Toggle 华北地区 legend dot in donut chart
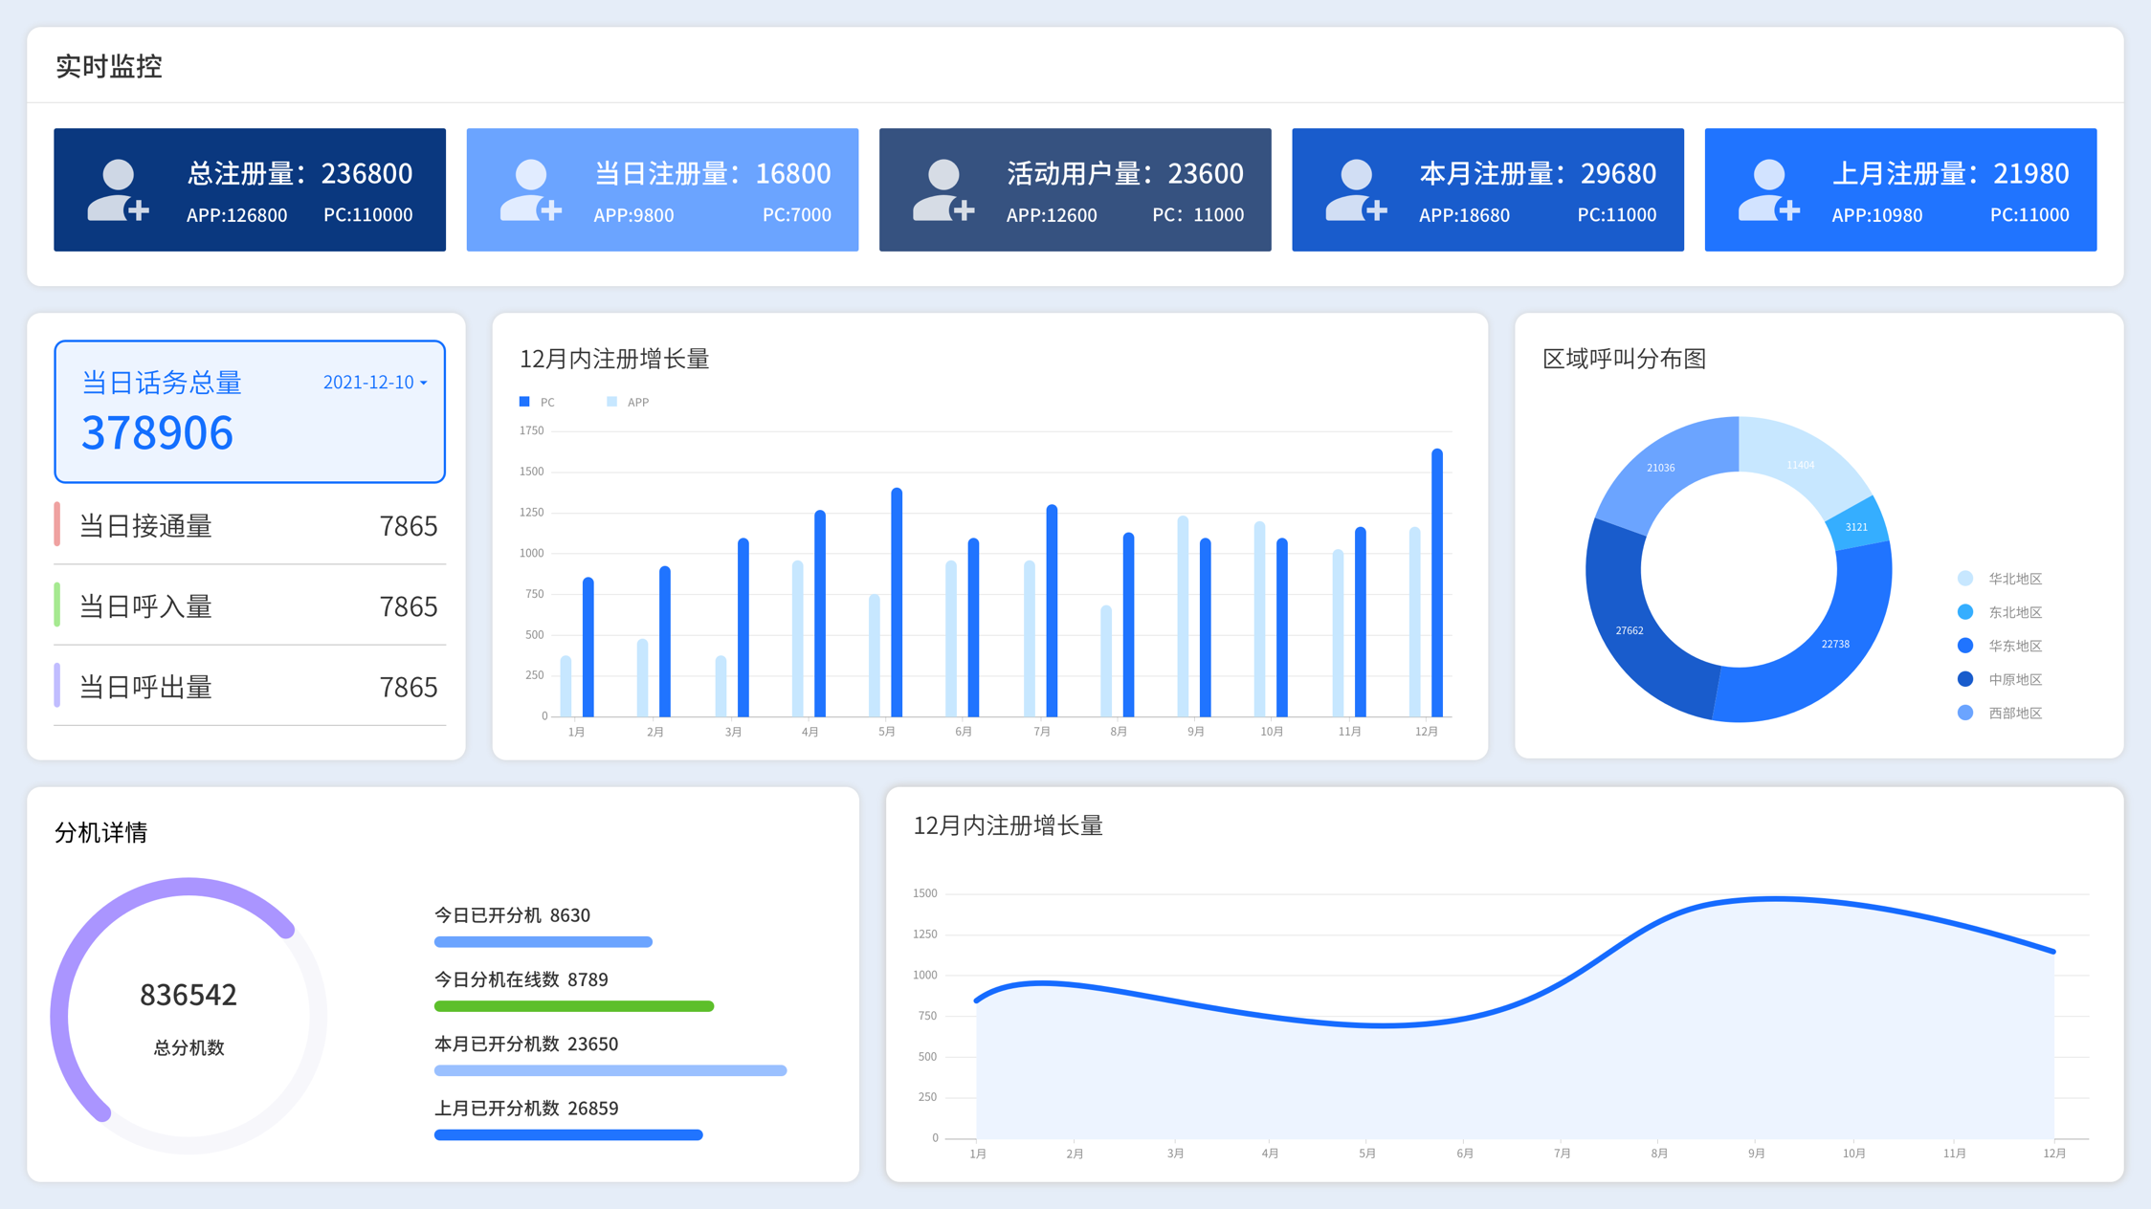The height and width of the screenshot is (1209, 2151). pyautogui.click(x=1965, y=579)
